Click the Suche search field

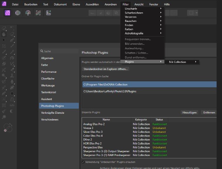(x=59, y=51)
